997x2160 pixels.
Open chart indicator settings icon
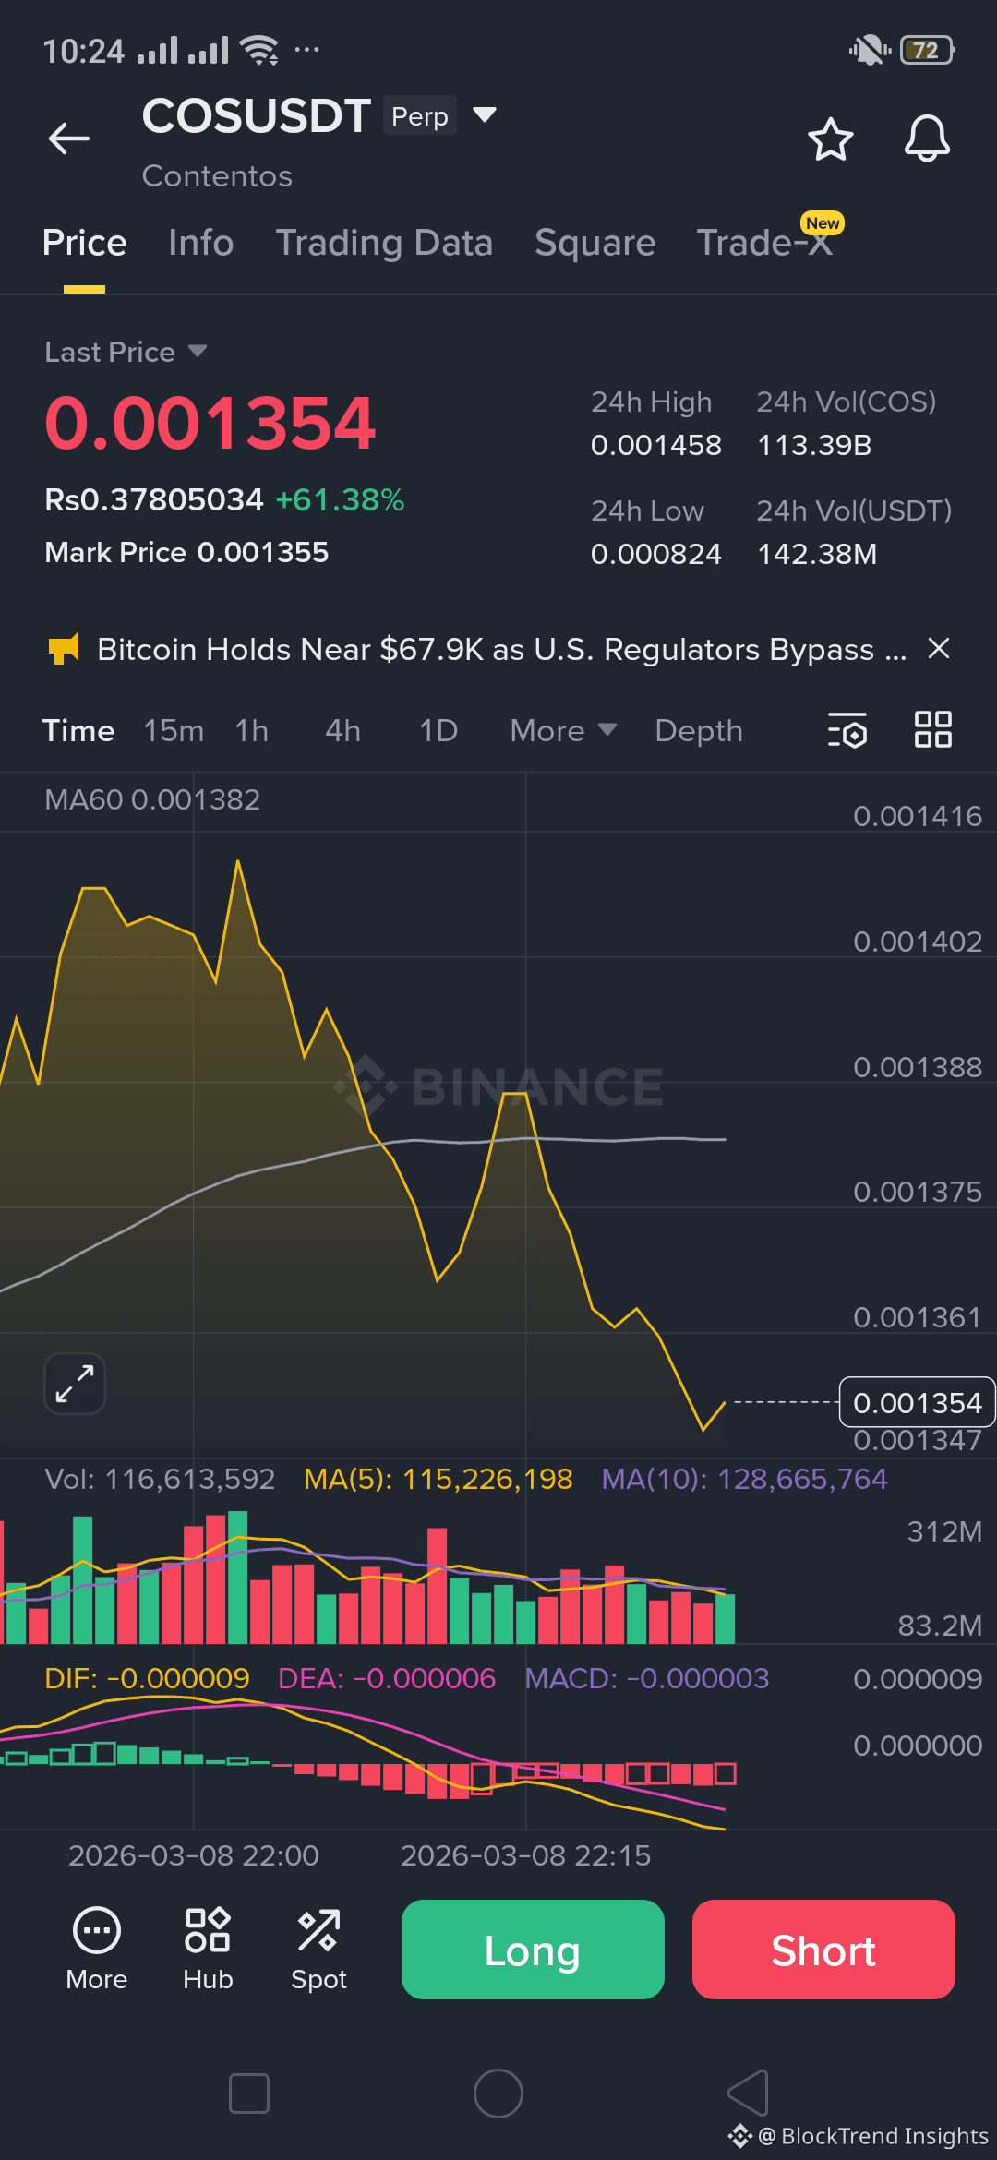click(847, 730)
